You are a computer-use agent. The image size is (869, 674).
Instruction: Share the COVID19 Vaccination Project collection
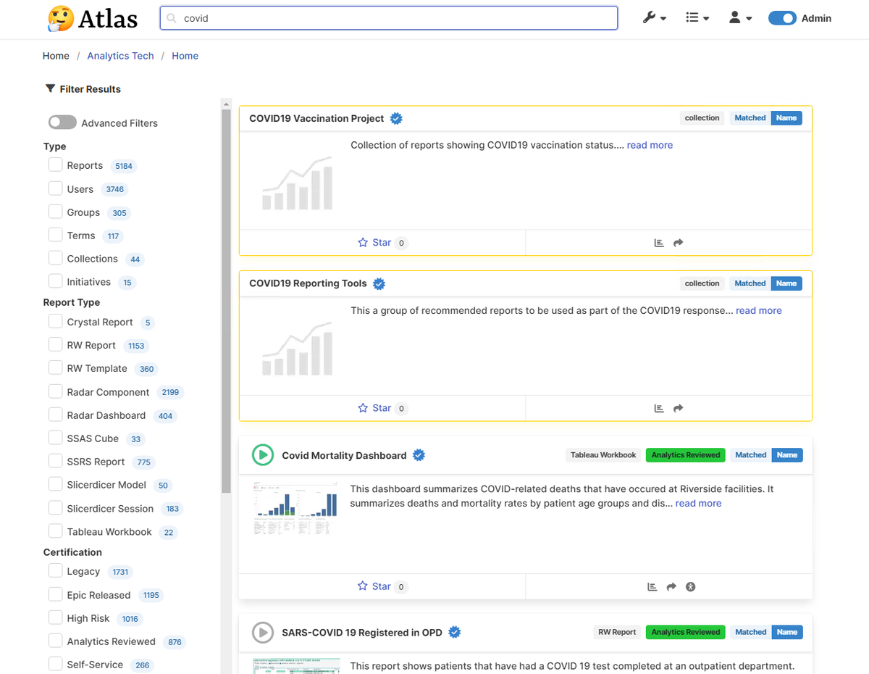(679, 244)
